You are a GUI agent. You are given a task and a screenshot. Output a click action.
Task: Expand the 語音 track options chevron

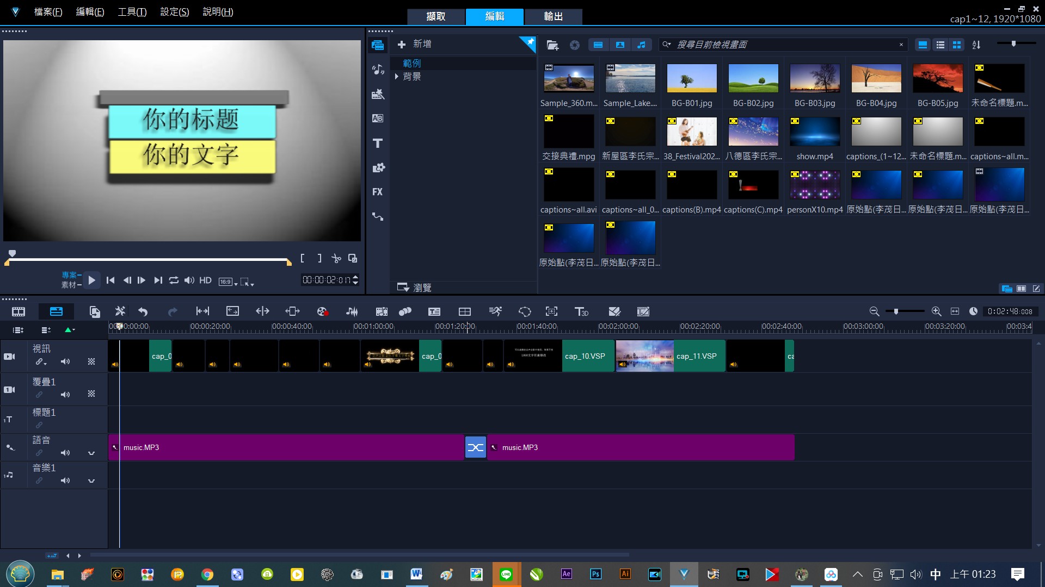91,453
